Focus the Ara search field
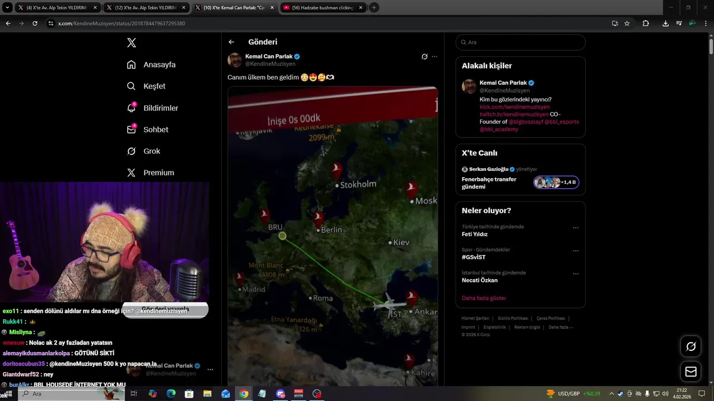Screen dimensions: 714x401 (x=520, y=42)
